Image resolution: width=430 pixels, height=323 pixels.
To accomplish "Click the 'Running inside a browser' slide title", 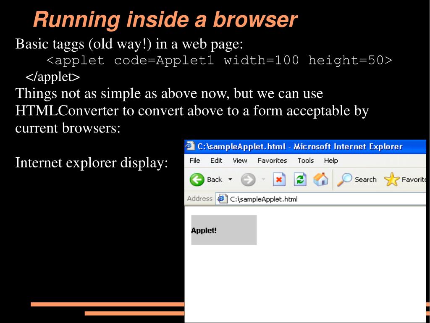I will (165, 20).
